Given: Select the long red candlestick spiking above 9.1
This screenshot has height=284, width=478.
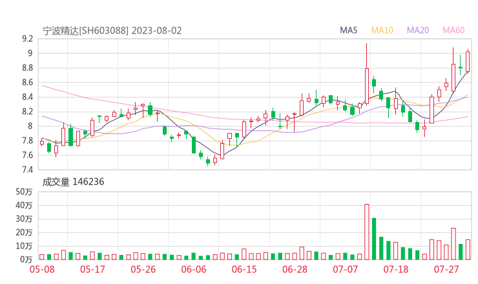Looking at the screenshot, I should coord(367,74).
